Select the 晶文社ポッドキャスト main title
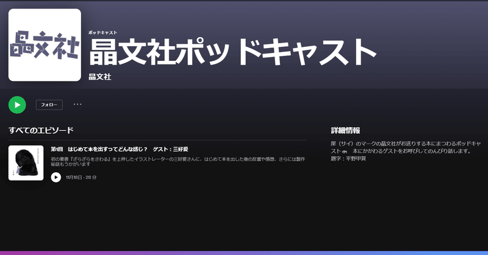The height and width of the screenshot is (255, 488). pyautogui.click(x=232, y=52)
